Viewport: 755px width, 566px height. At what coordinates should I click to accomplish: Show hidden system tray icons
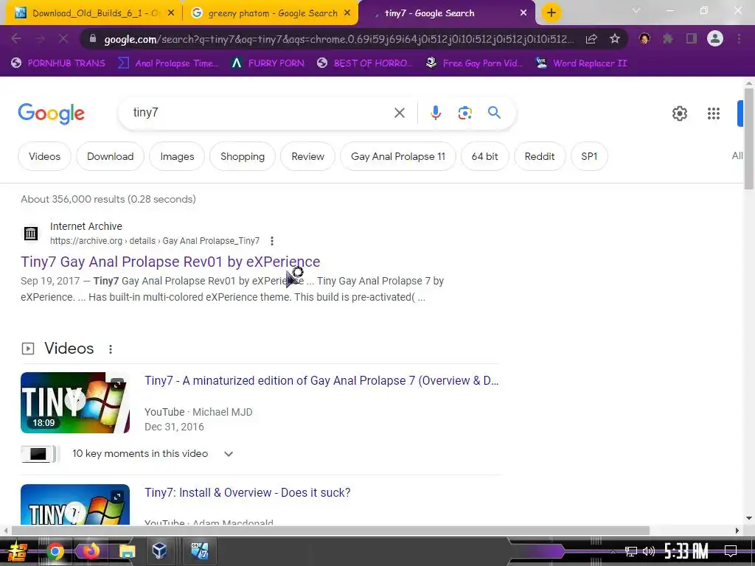(x=613, y=552)
